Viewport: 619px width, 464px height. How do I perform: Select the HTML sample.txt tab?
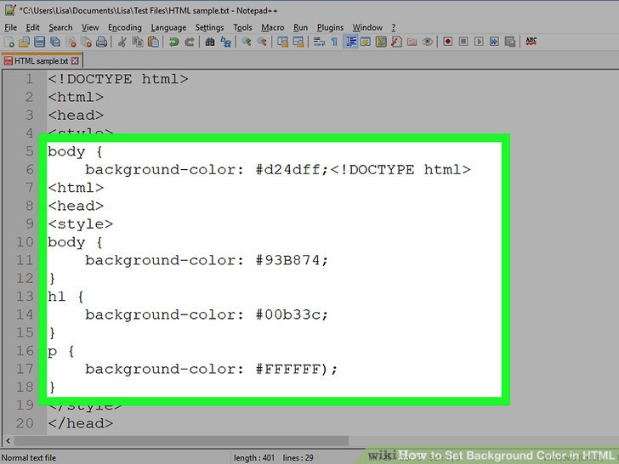[x=41, y=61]
